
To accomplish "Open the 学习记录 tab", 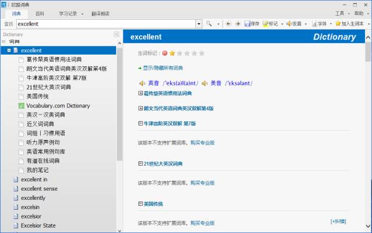I will point(68,13).
